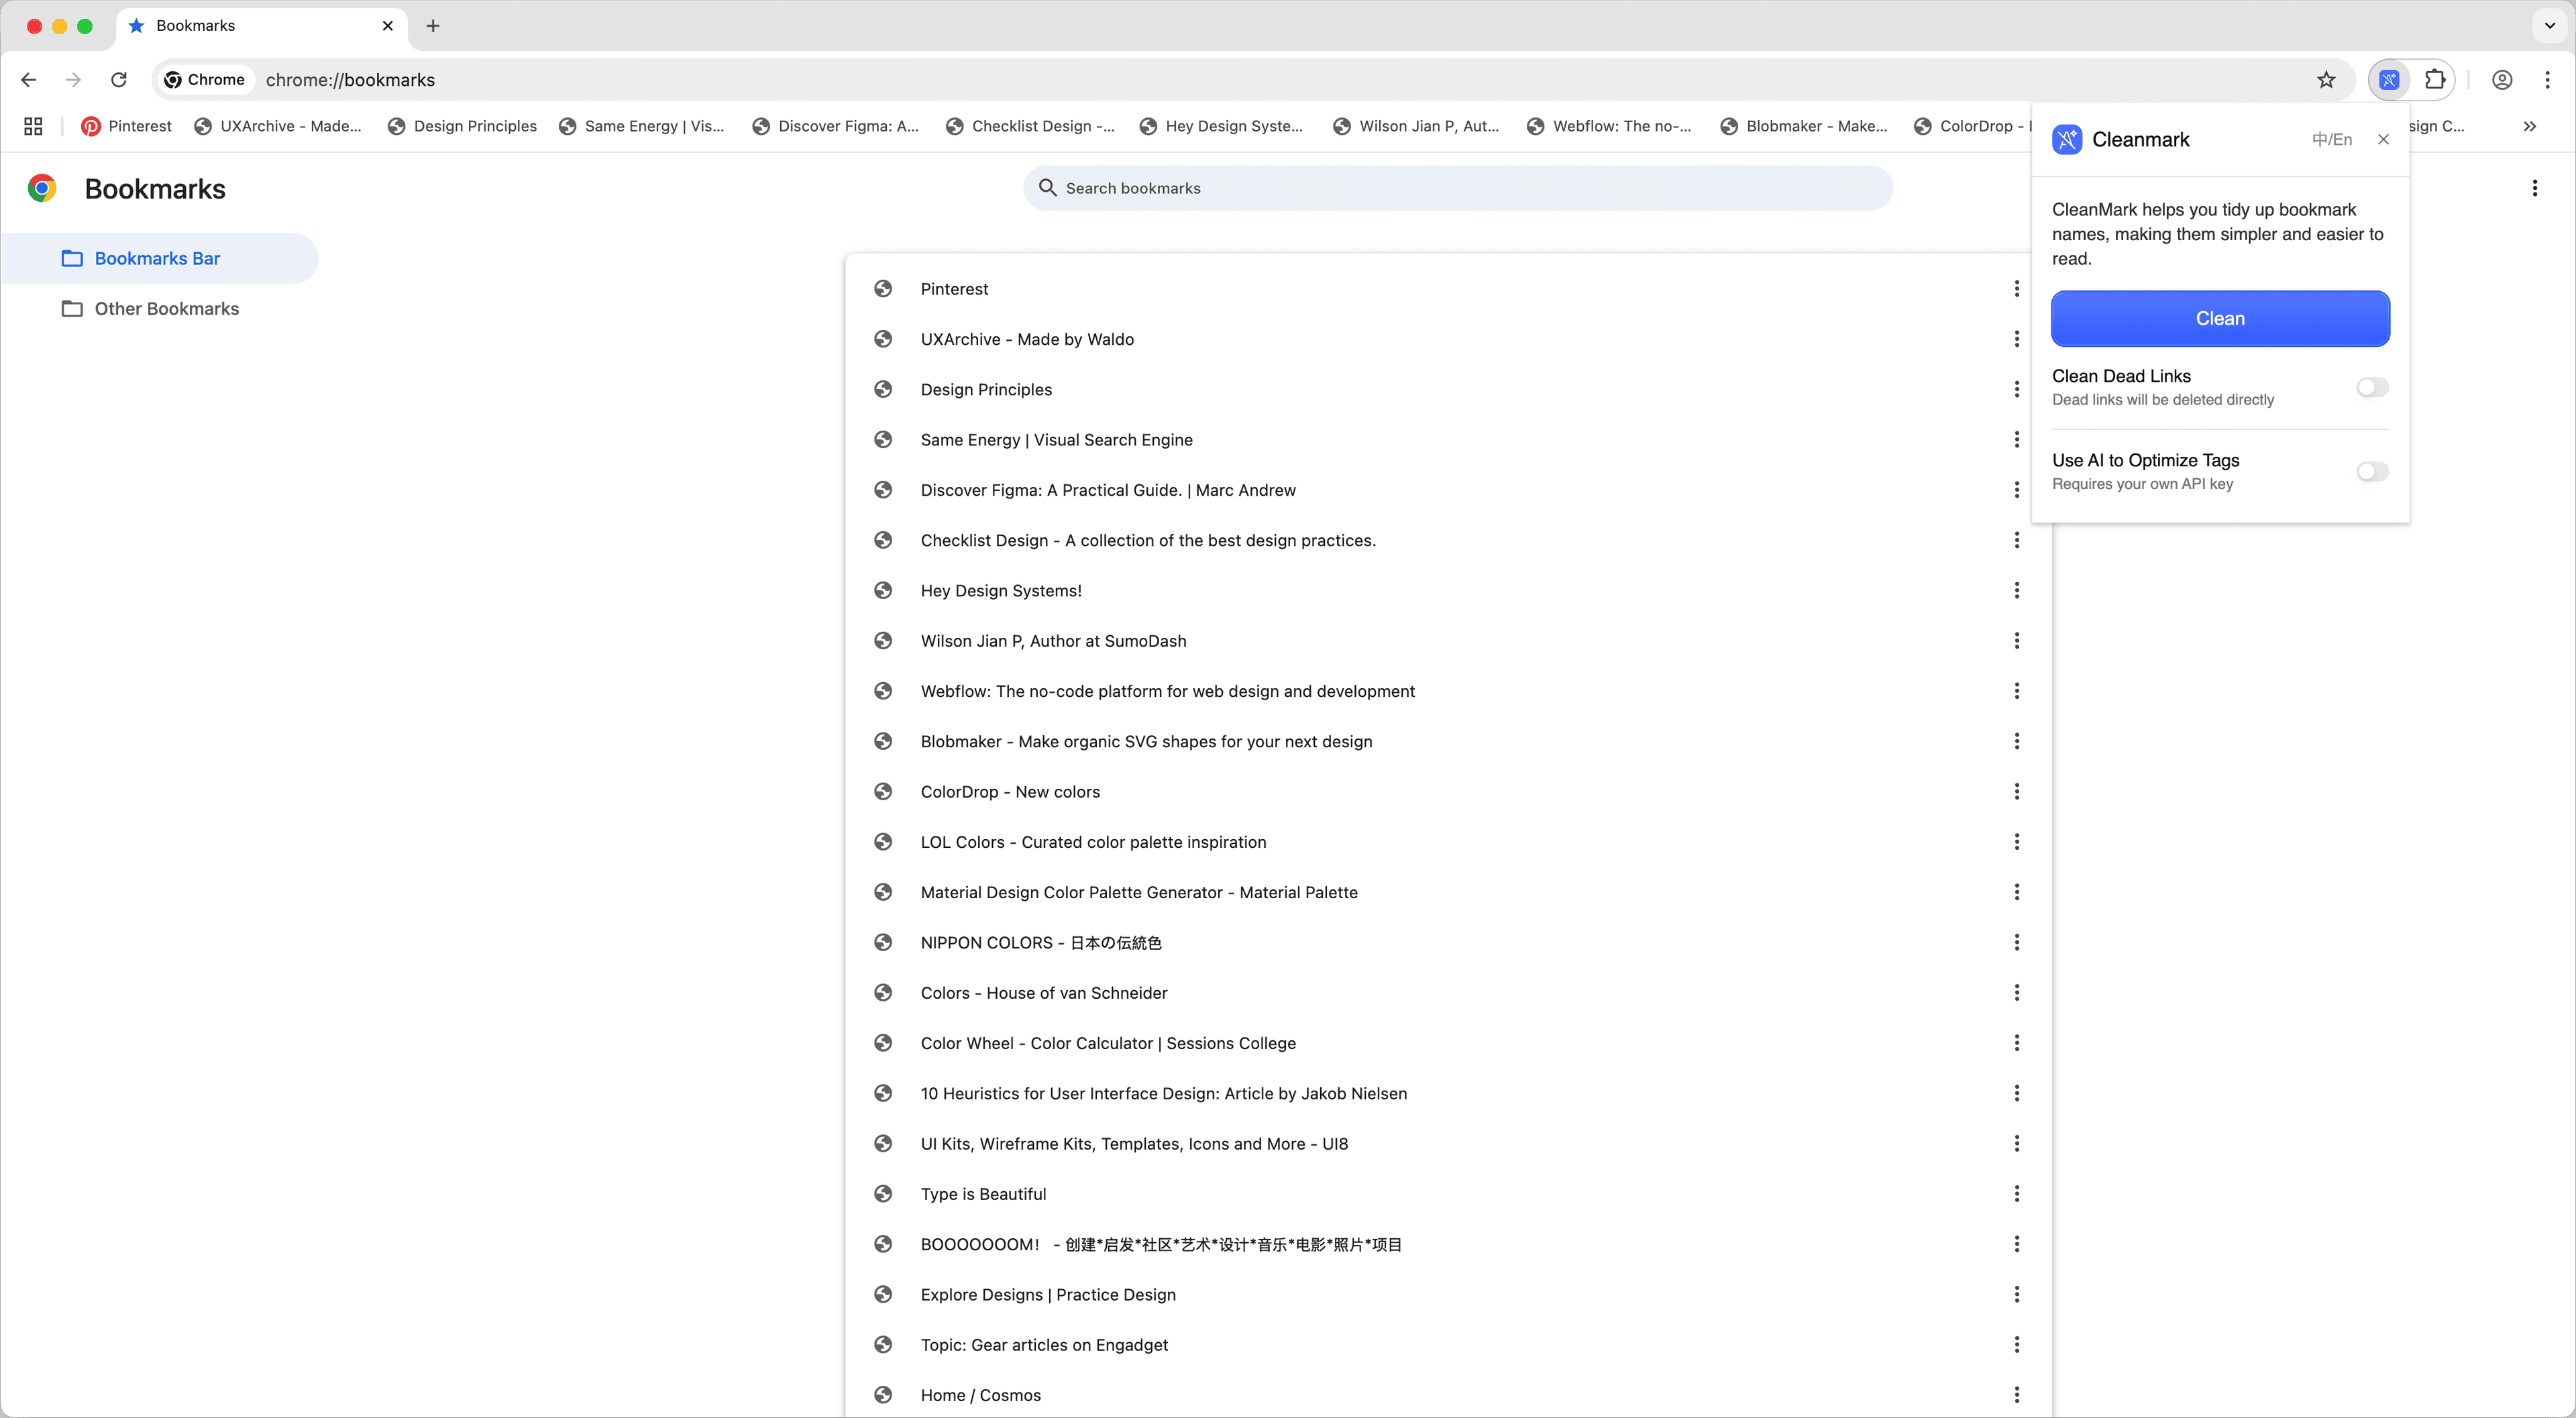Show hidden bookmarks via overflow chevron

pyautogui.click(x=2529, y=126)
